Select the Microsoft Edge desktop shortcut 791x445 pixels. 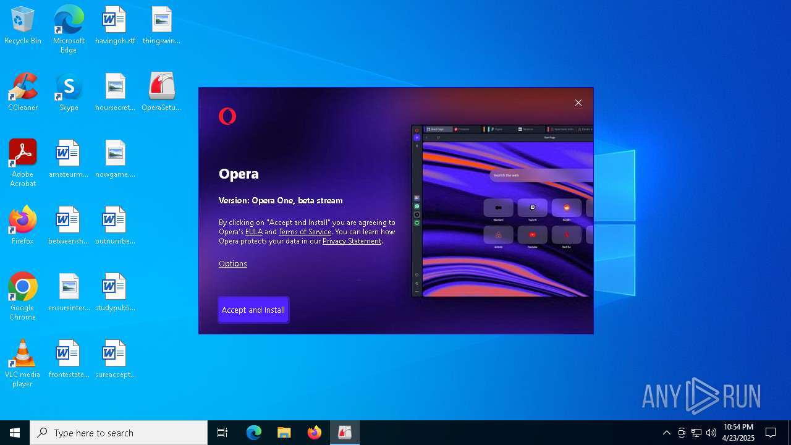click(x=69, y=30)
